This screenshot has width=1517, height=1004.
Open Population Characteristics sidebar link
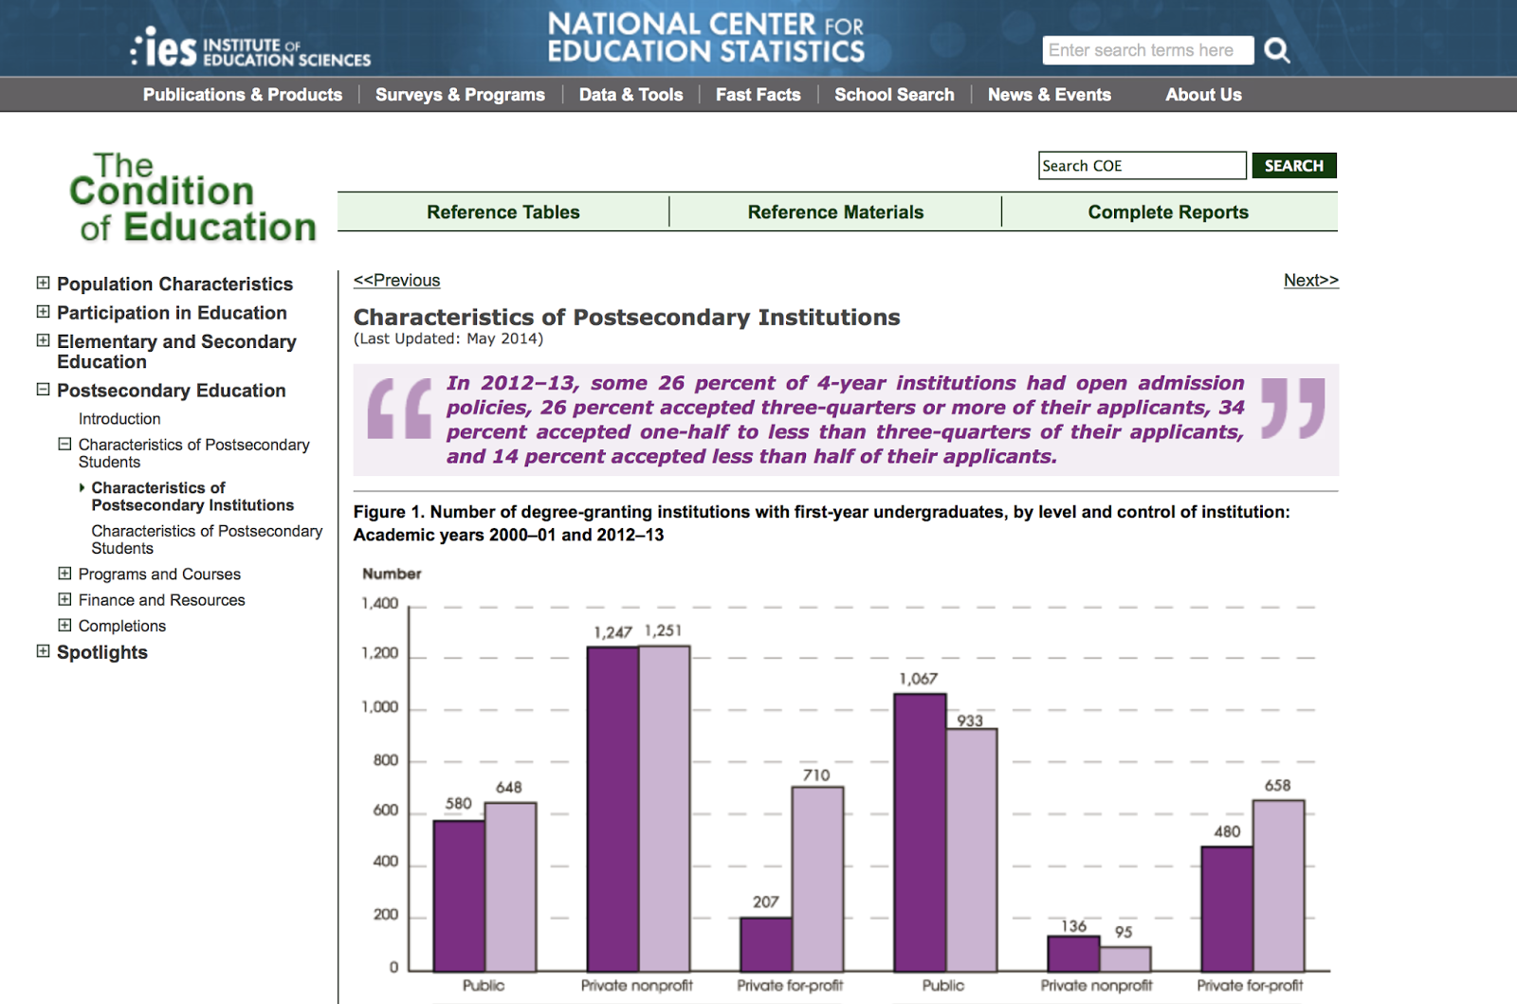click(x=174, y=284)
